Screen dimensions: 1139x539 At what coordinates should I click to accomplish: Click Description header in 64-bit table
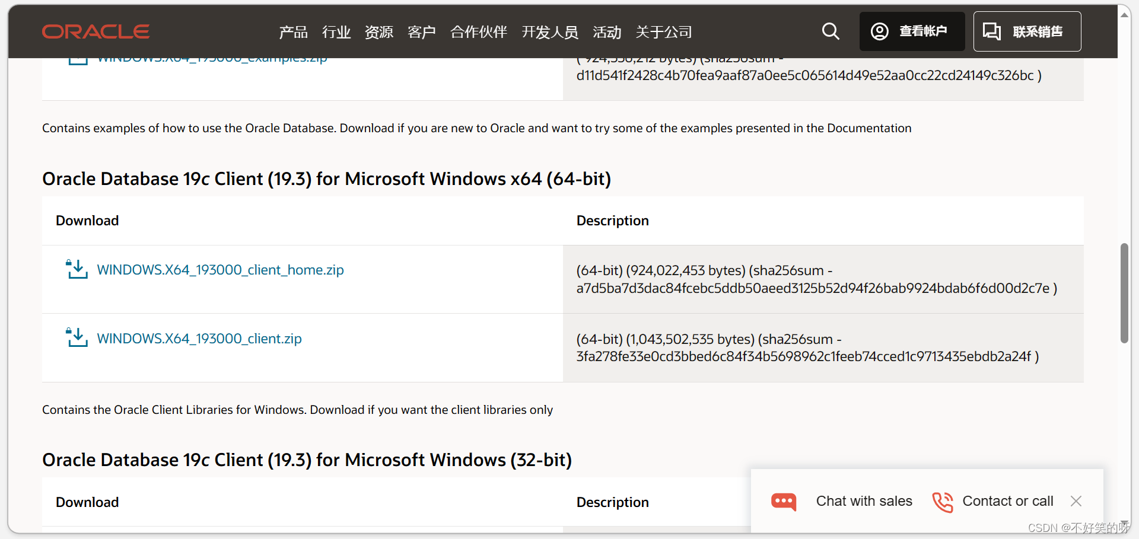point(612,221)
